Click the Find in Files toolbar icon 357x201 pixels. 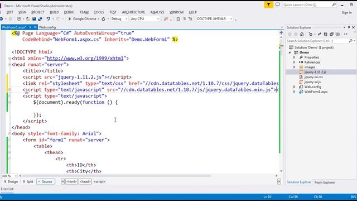point(166,19)
